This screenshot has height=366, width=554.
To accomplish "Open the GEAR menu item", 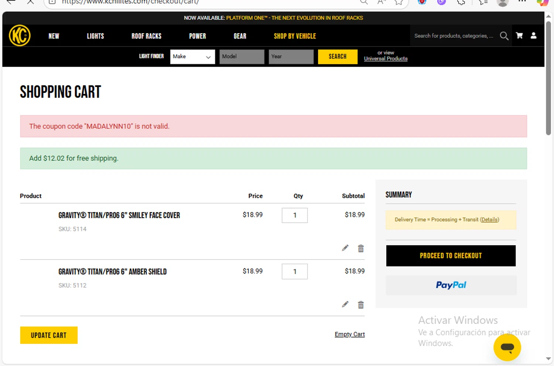I will (x=240, y=36).
